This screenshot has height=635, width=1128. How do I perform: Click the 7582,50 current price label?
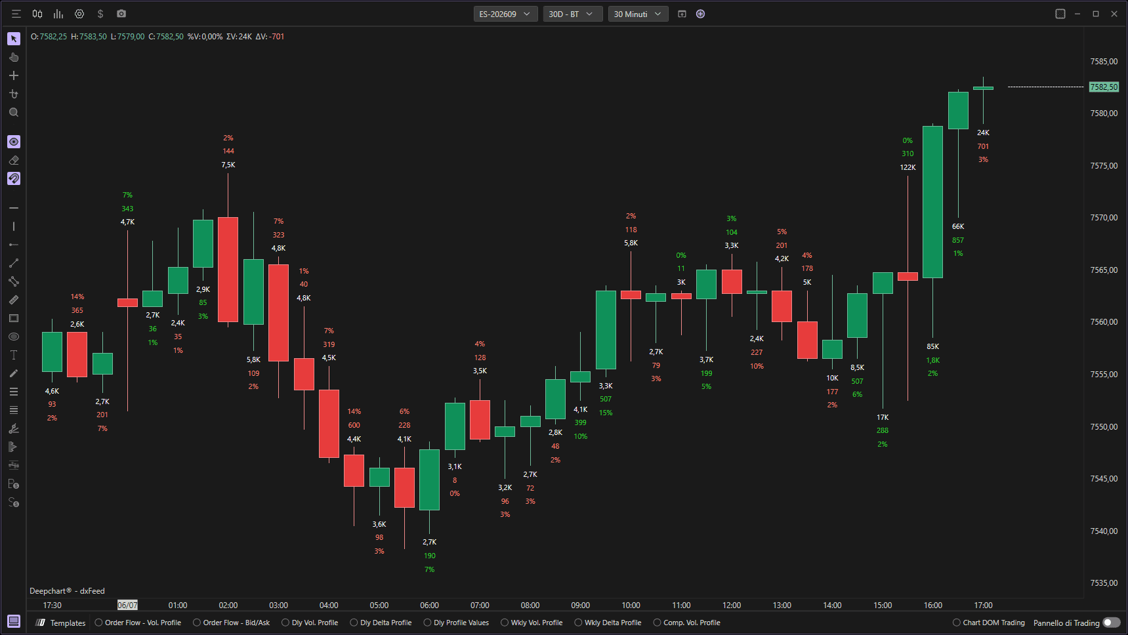[1104, 87]
